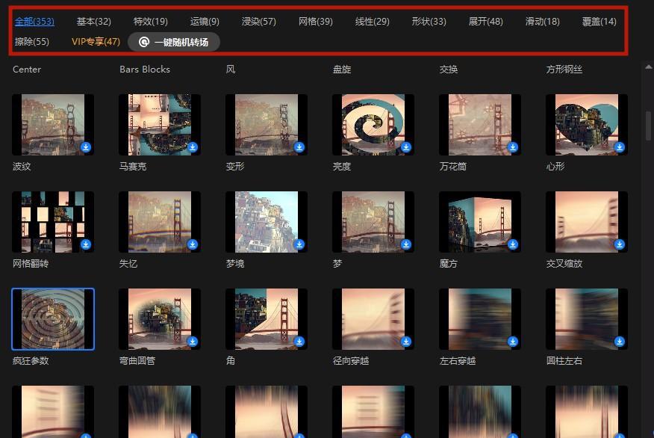Pick the 万花筒 transition thumbnail
The image size is (654, 438).
[x=480, y=125]
